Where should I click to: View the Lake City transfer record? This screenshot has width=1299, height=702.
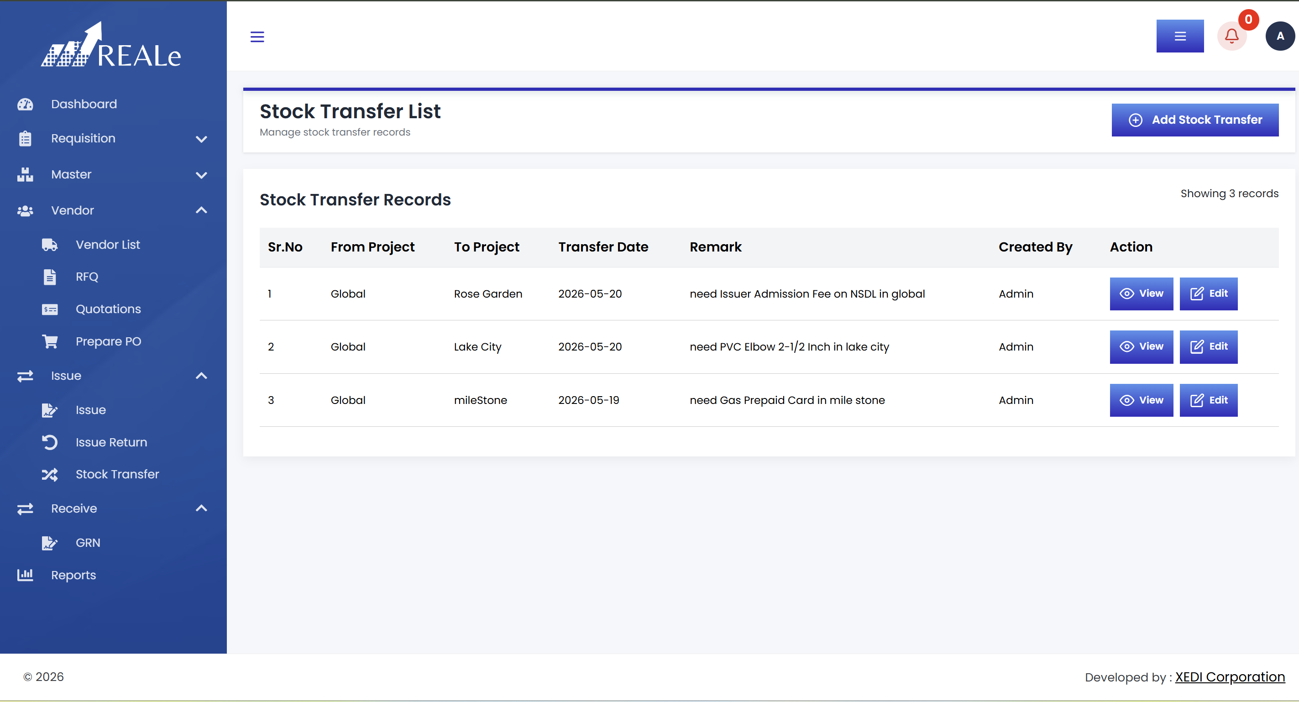1141,347
